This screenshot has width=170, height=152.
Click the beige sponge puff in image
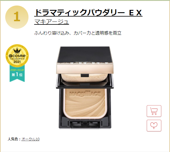click(x=85, y=78)
